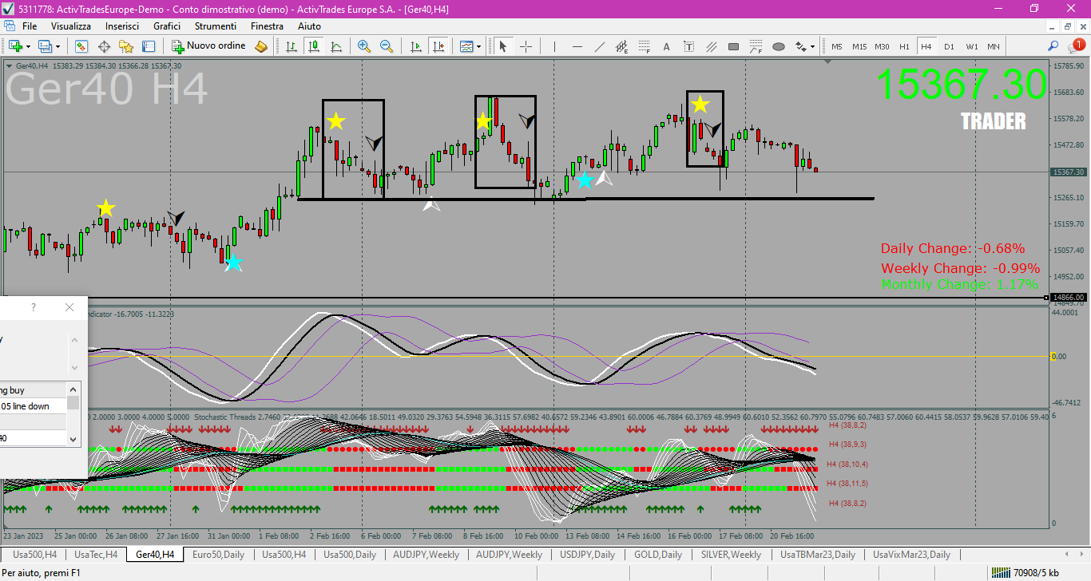This screenshot has width=1091, height=581.
Task: Switch to the UsaTec,H4 chart tab
Action: pos(95,554)
